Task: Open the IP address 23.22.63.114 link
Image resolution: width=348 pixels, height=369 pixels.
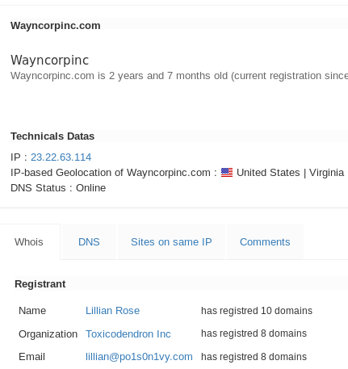Action: pyautogui.click(x=61, y=157)
